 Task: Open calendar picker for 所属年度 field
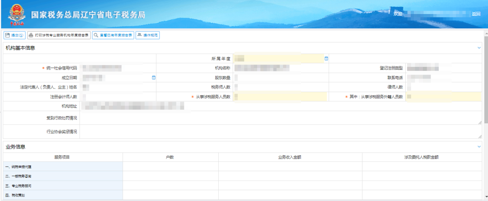326,59
